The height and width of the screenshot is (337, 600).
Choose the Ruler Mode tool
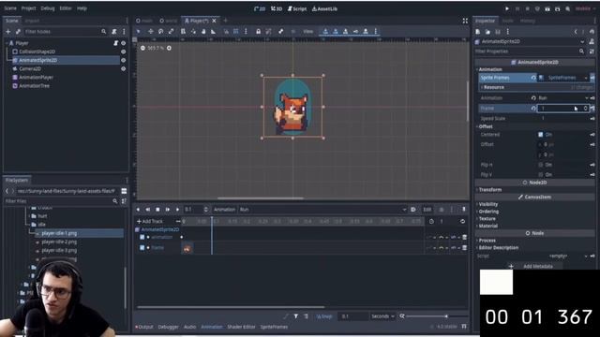[213, 31]
